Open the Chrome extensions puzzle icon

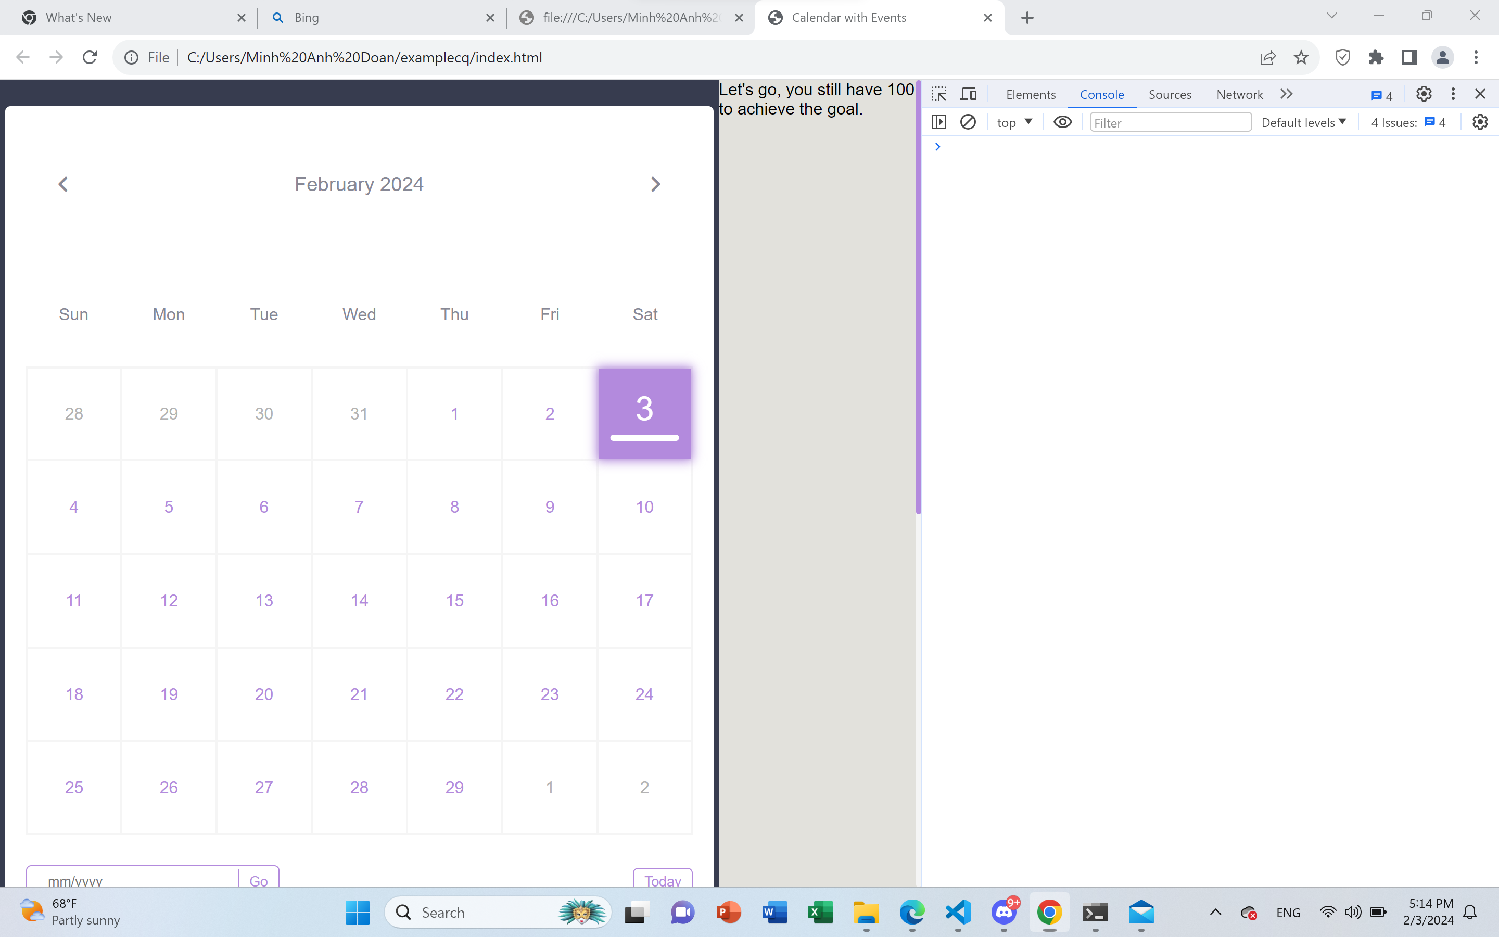point(1376,57)
